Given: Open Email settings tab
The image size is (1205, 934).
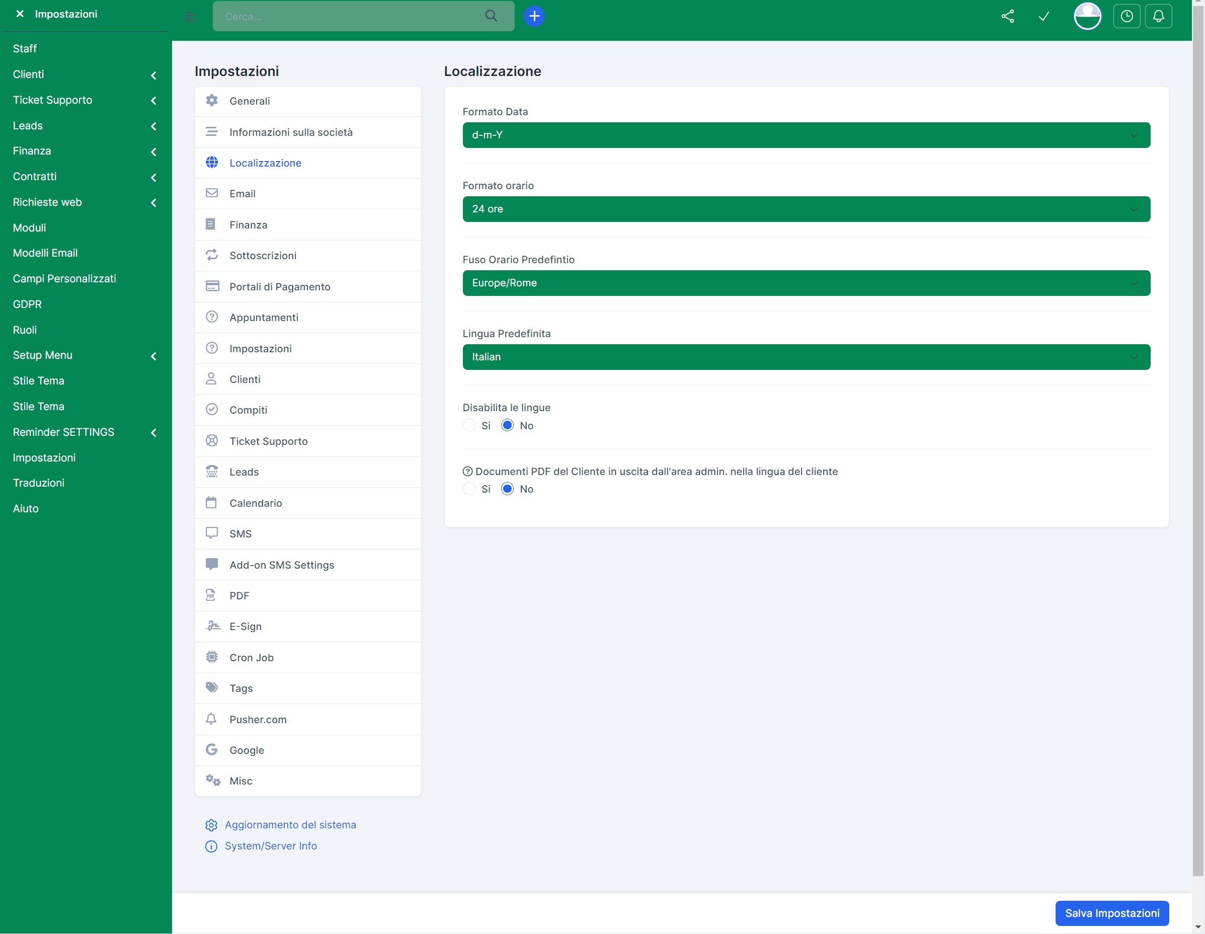Looking at the screenshot, I should (x=242, y=194).
